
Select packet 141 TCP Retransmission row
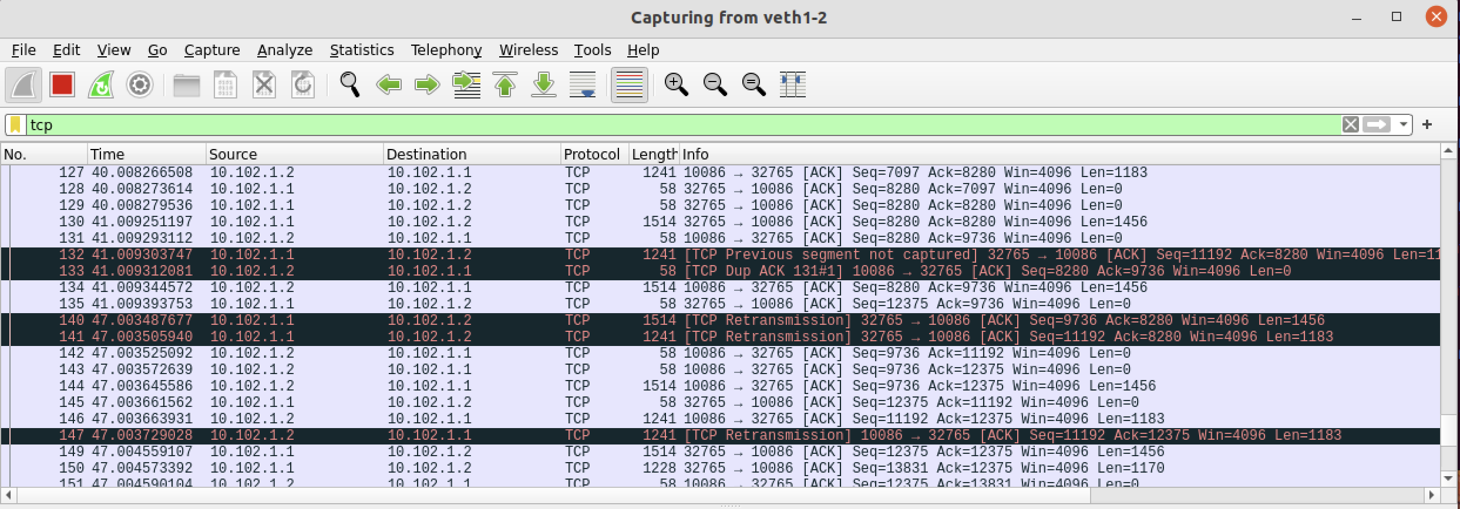point(720,337)
